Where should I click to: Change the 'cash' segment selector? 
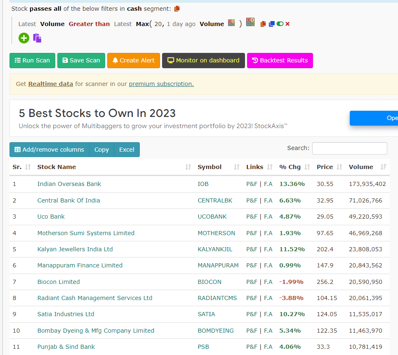134,9
